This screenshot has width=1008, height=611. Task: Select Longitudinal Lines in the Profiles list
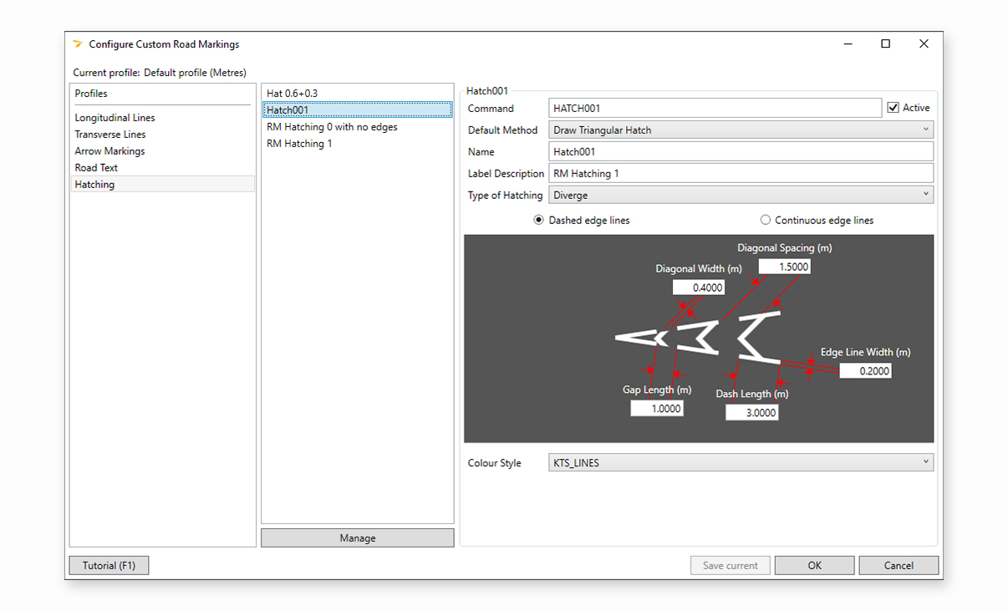(x=115, y=118)
